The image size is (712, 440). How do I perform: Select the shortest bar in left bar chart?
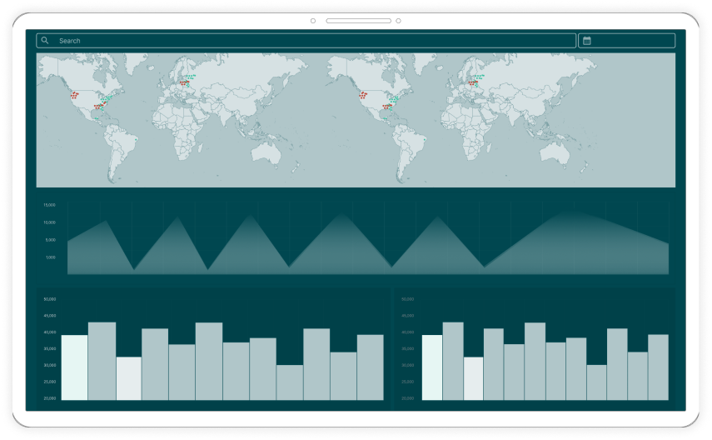[290, 382]
